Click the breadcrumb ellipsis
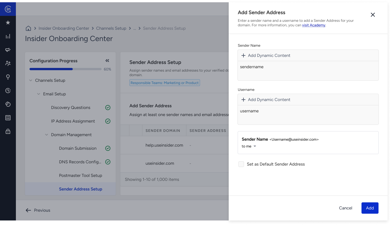 pyautogui.click(x=135, y=28)
